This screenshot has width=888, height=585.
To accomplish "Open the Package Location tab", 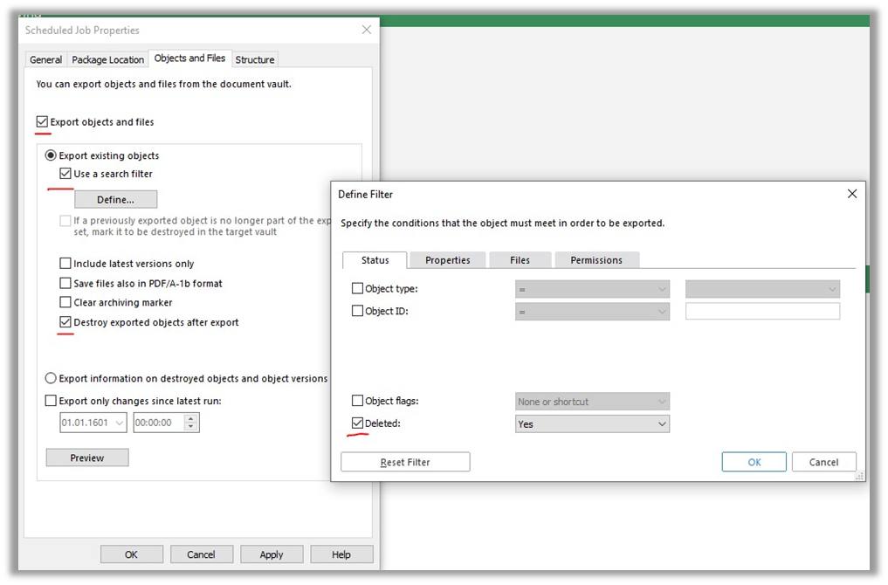I will (x=107, y=59).
